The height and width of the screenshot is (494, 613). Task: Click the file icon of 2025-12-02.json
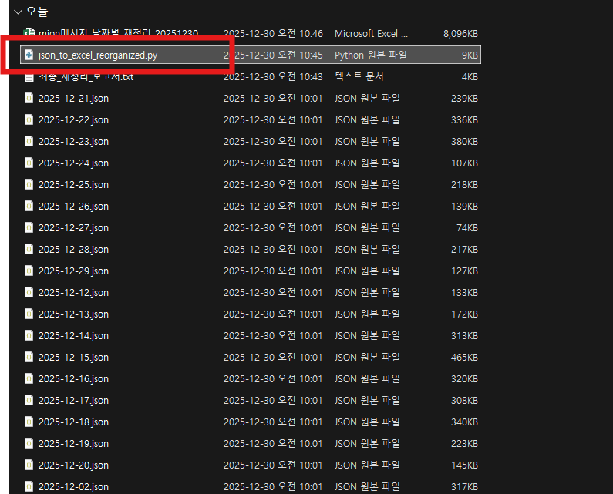29,487
